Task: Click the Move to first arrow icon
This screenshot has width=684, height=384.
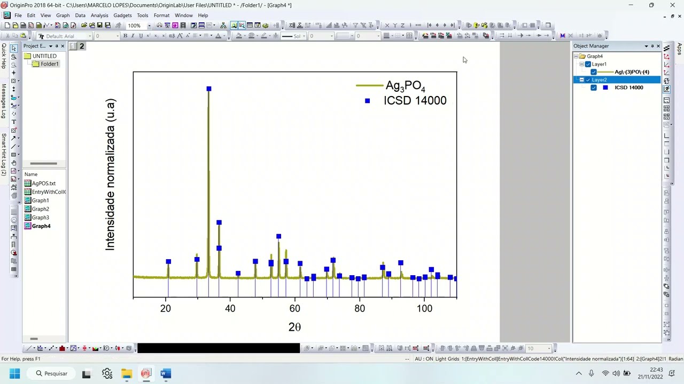Action: 429,25
